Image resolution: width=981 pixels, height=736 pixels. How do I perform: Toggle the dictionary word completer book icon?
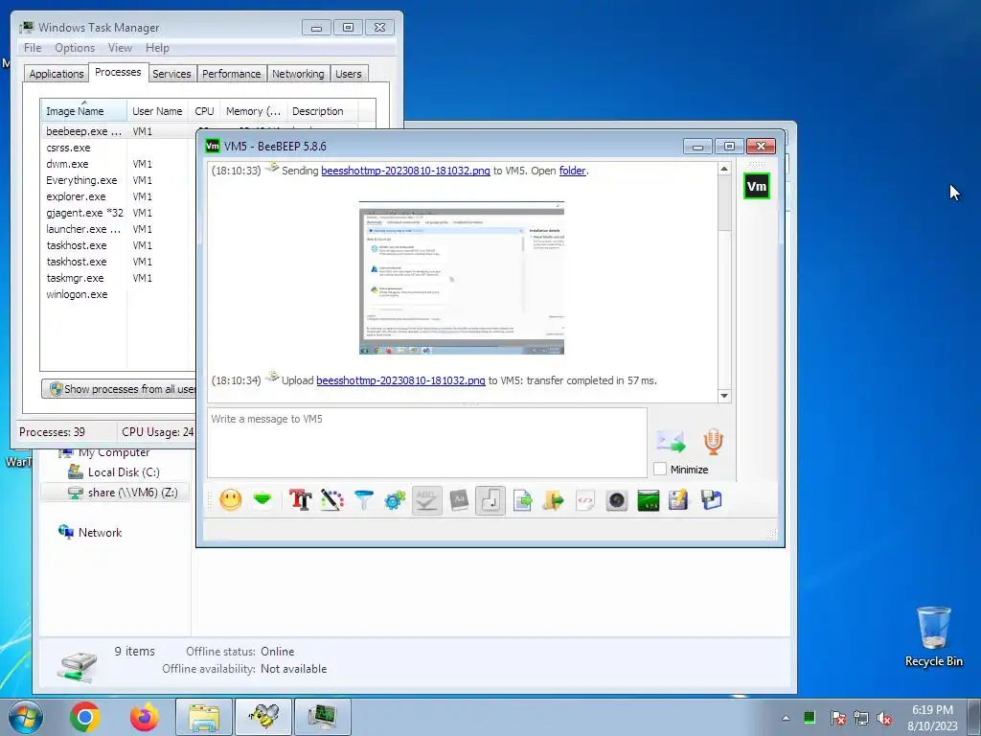[459, 500]
